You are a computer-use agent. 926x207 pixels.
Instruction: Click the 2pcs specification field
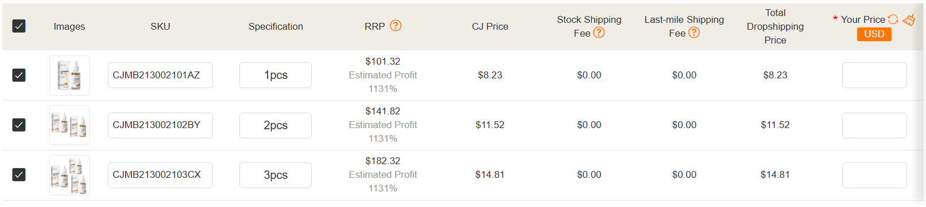coord(276,125)
